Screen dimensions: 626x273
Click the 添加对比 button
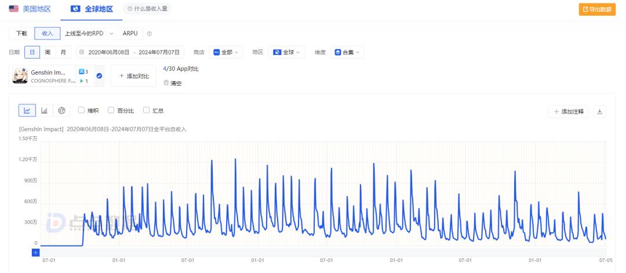(134, 76)
